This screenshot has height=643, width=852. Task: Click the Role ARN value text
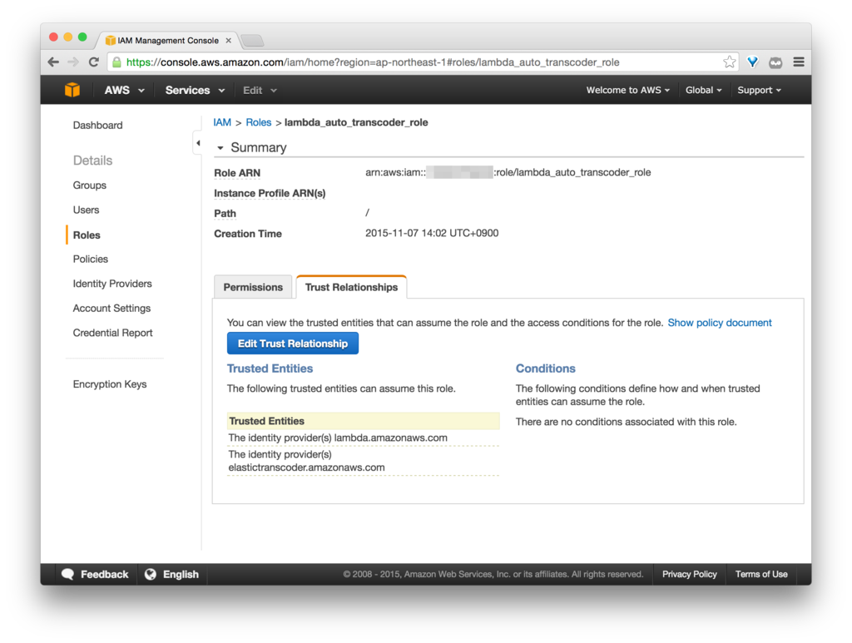(508, 172)
